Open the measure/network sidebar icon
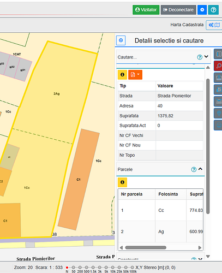 click(218, 102)
